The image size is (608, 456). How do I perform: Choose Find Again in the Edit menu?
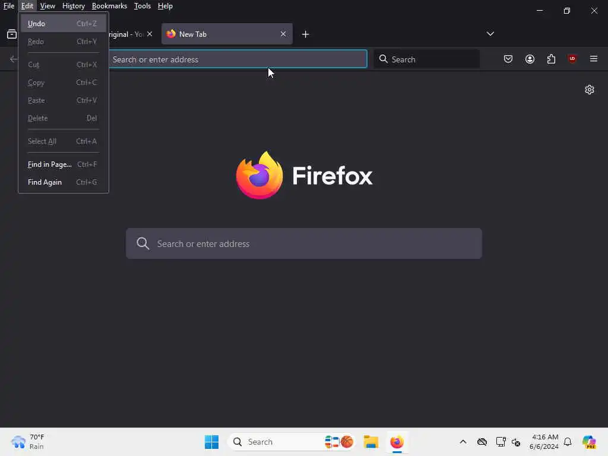pos(63,182)
